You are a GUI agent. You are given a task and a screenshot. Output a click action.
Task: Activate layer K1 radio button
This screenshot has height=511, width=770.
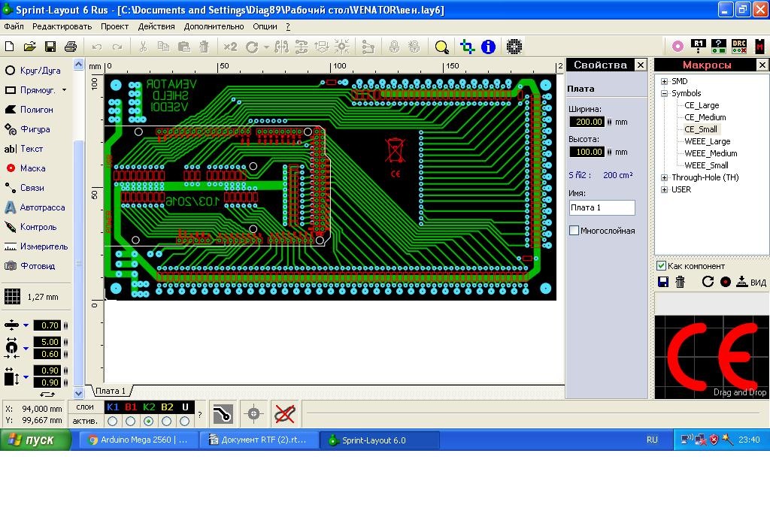point(113,421)
